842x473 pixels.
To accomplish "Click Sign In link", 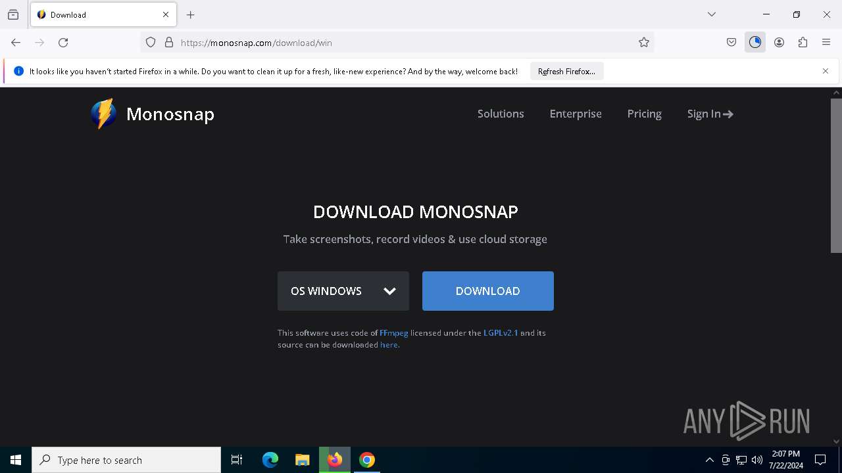I will [x=710, y=114].
